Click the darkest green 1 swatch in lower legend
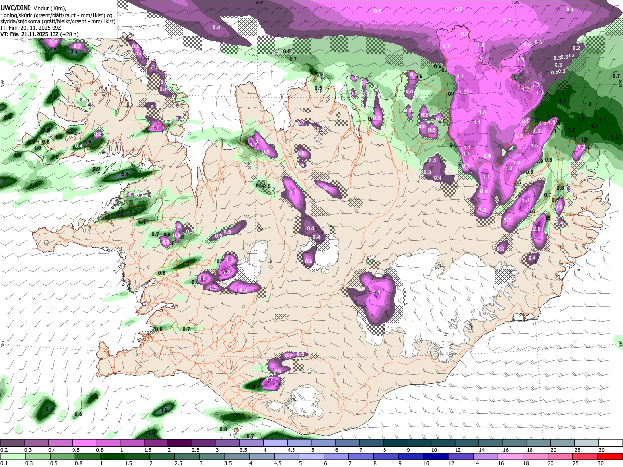This screenshot has height=467, width=623. click(112, 456)
